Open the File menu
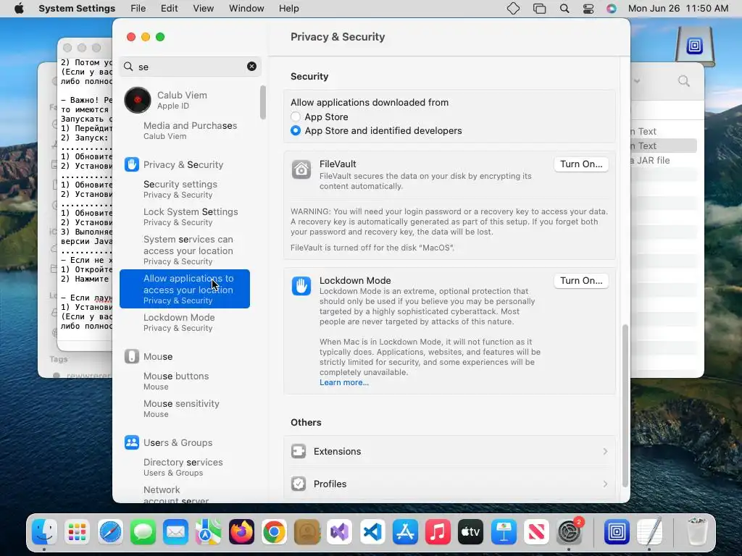 (138, 9)
